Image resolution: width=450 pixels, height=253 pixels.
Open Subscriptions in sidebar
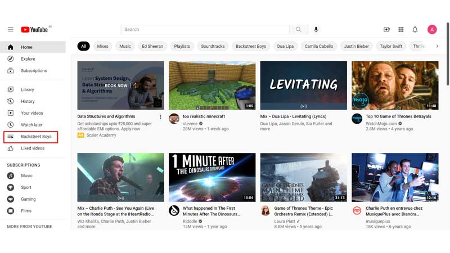click(x=33, y=71)
